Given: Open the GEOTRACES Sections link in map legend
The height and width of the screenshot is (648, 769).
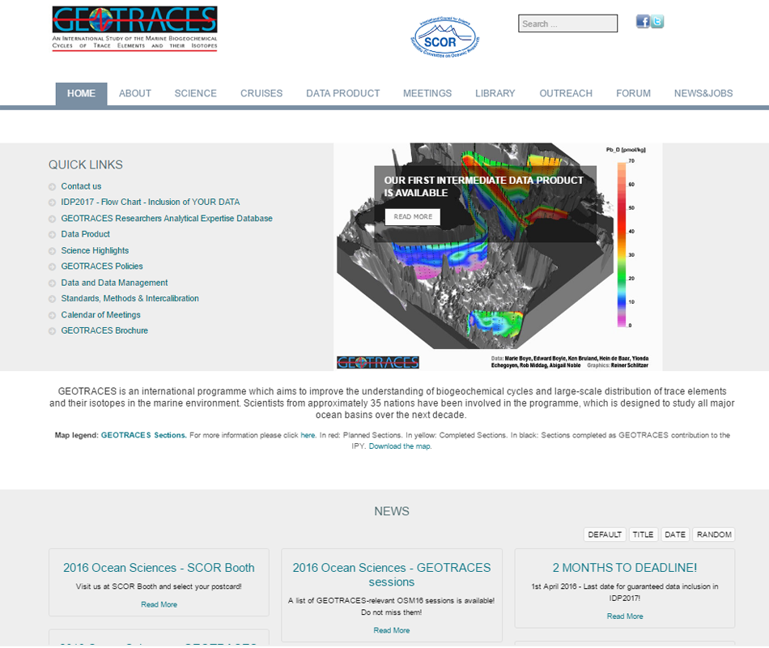Looking at the screenshot, I should (144, 436).
